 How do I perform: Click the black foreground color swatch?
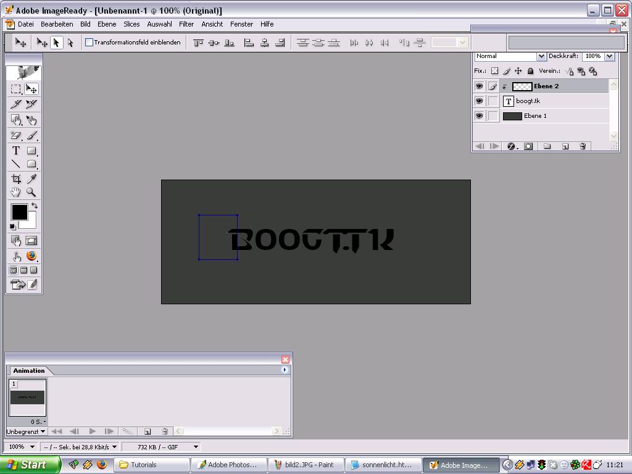pyautogui.click(x=19, y=212)
